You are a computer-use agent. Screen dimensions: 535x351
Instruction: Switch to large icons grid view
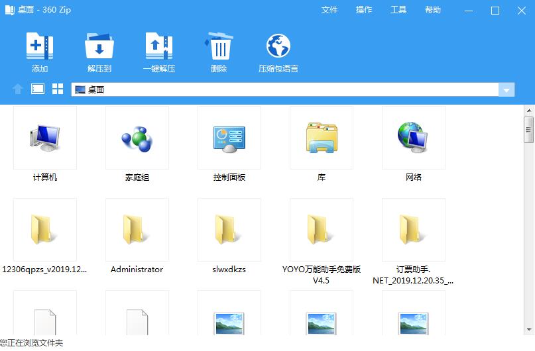pos(58,89)
